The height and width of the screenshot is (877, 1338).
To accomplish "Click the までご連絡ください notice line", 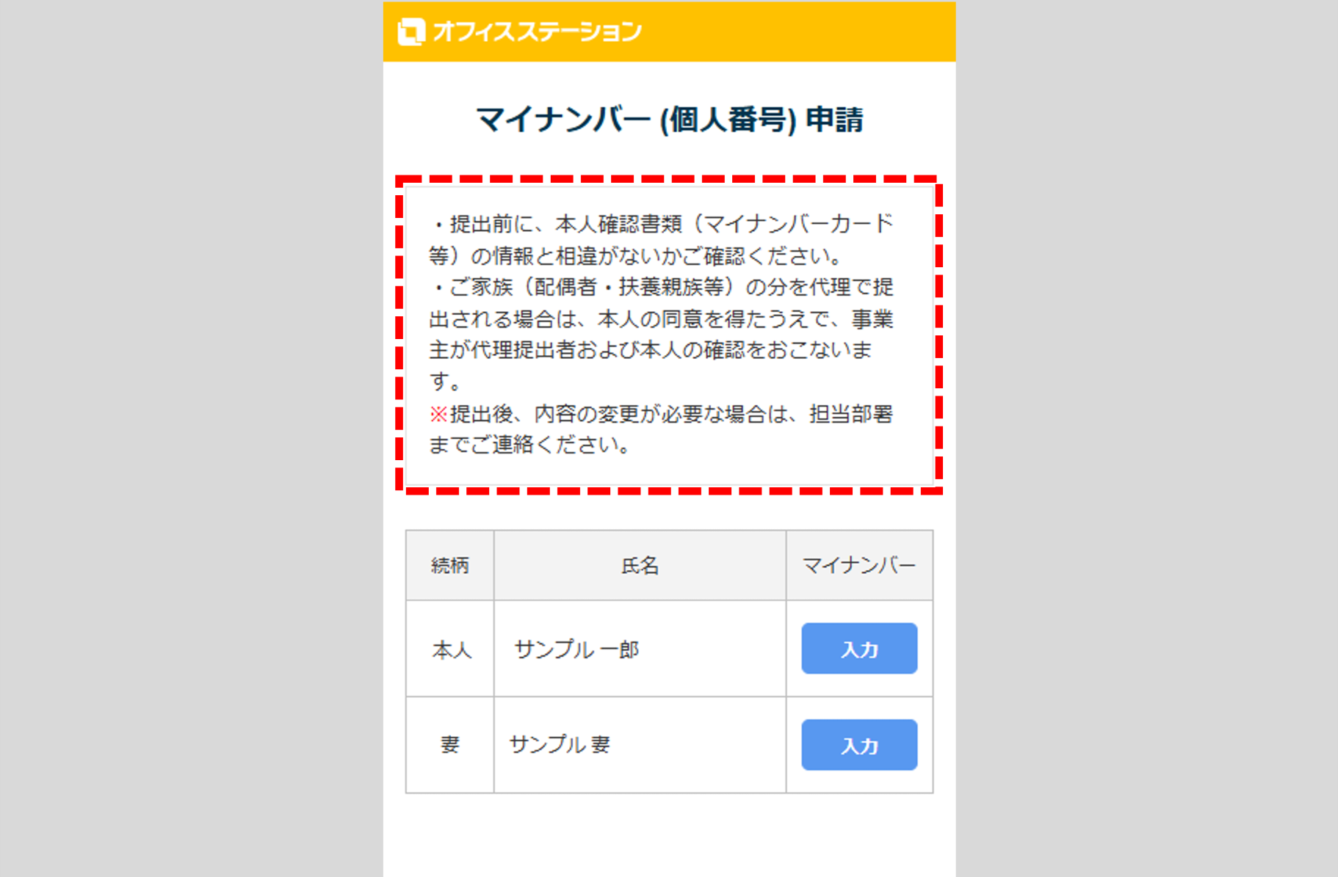I will tap(529, 445).
